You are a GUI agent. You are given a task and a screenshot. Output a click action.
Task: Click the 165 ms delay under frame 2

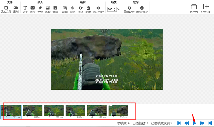click(x=59, y=117)
